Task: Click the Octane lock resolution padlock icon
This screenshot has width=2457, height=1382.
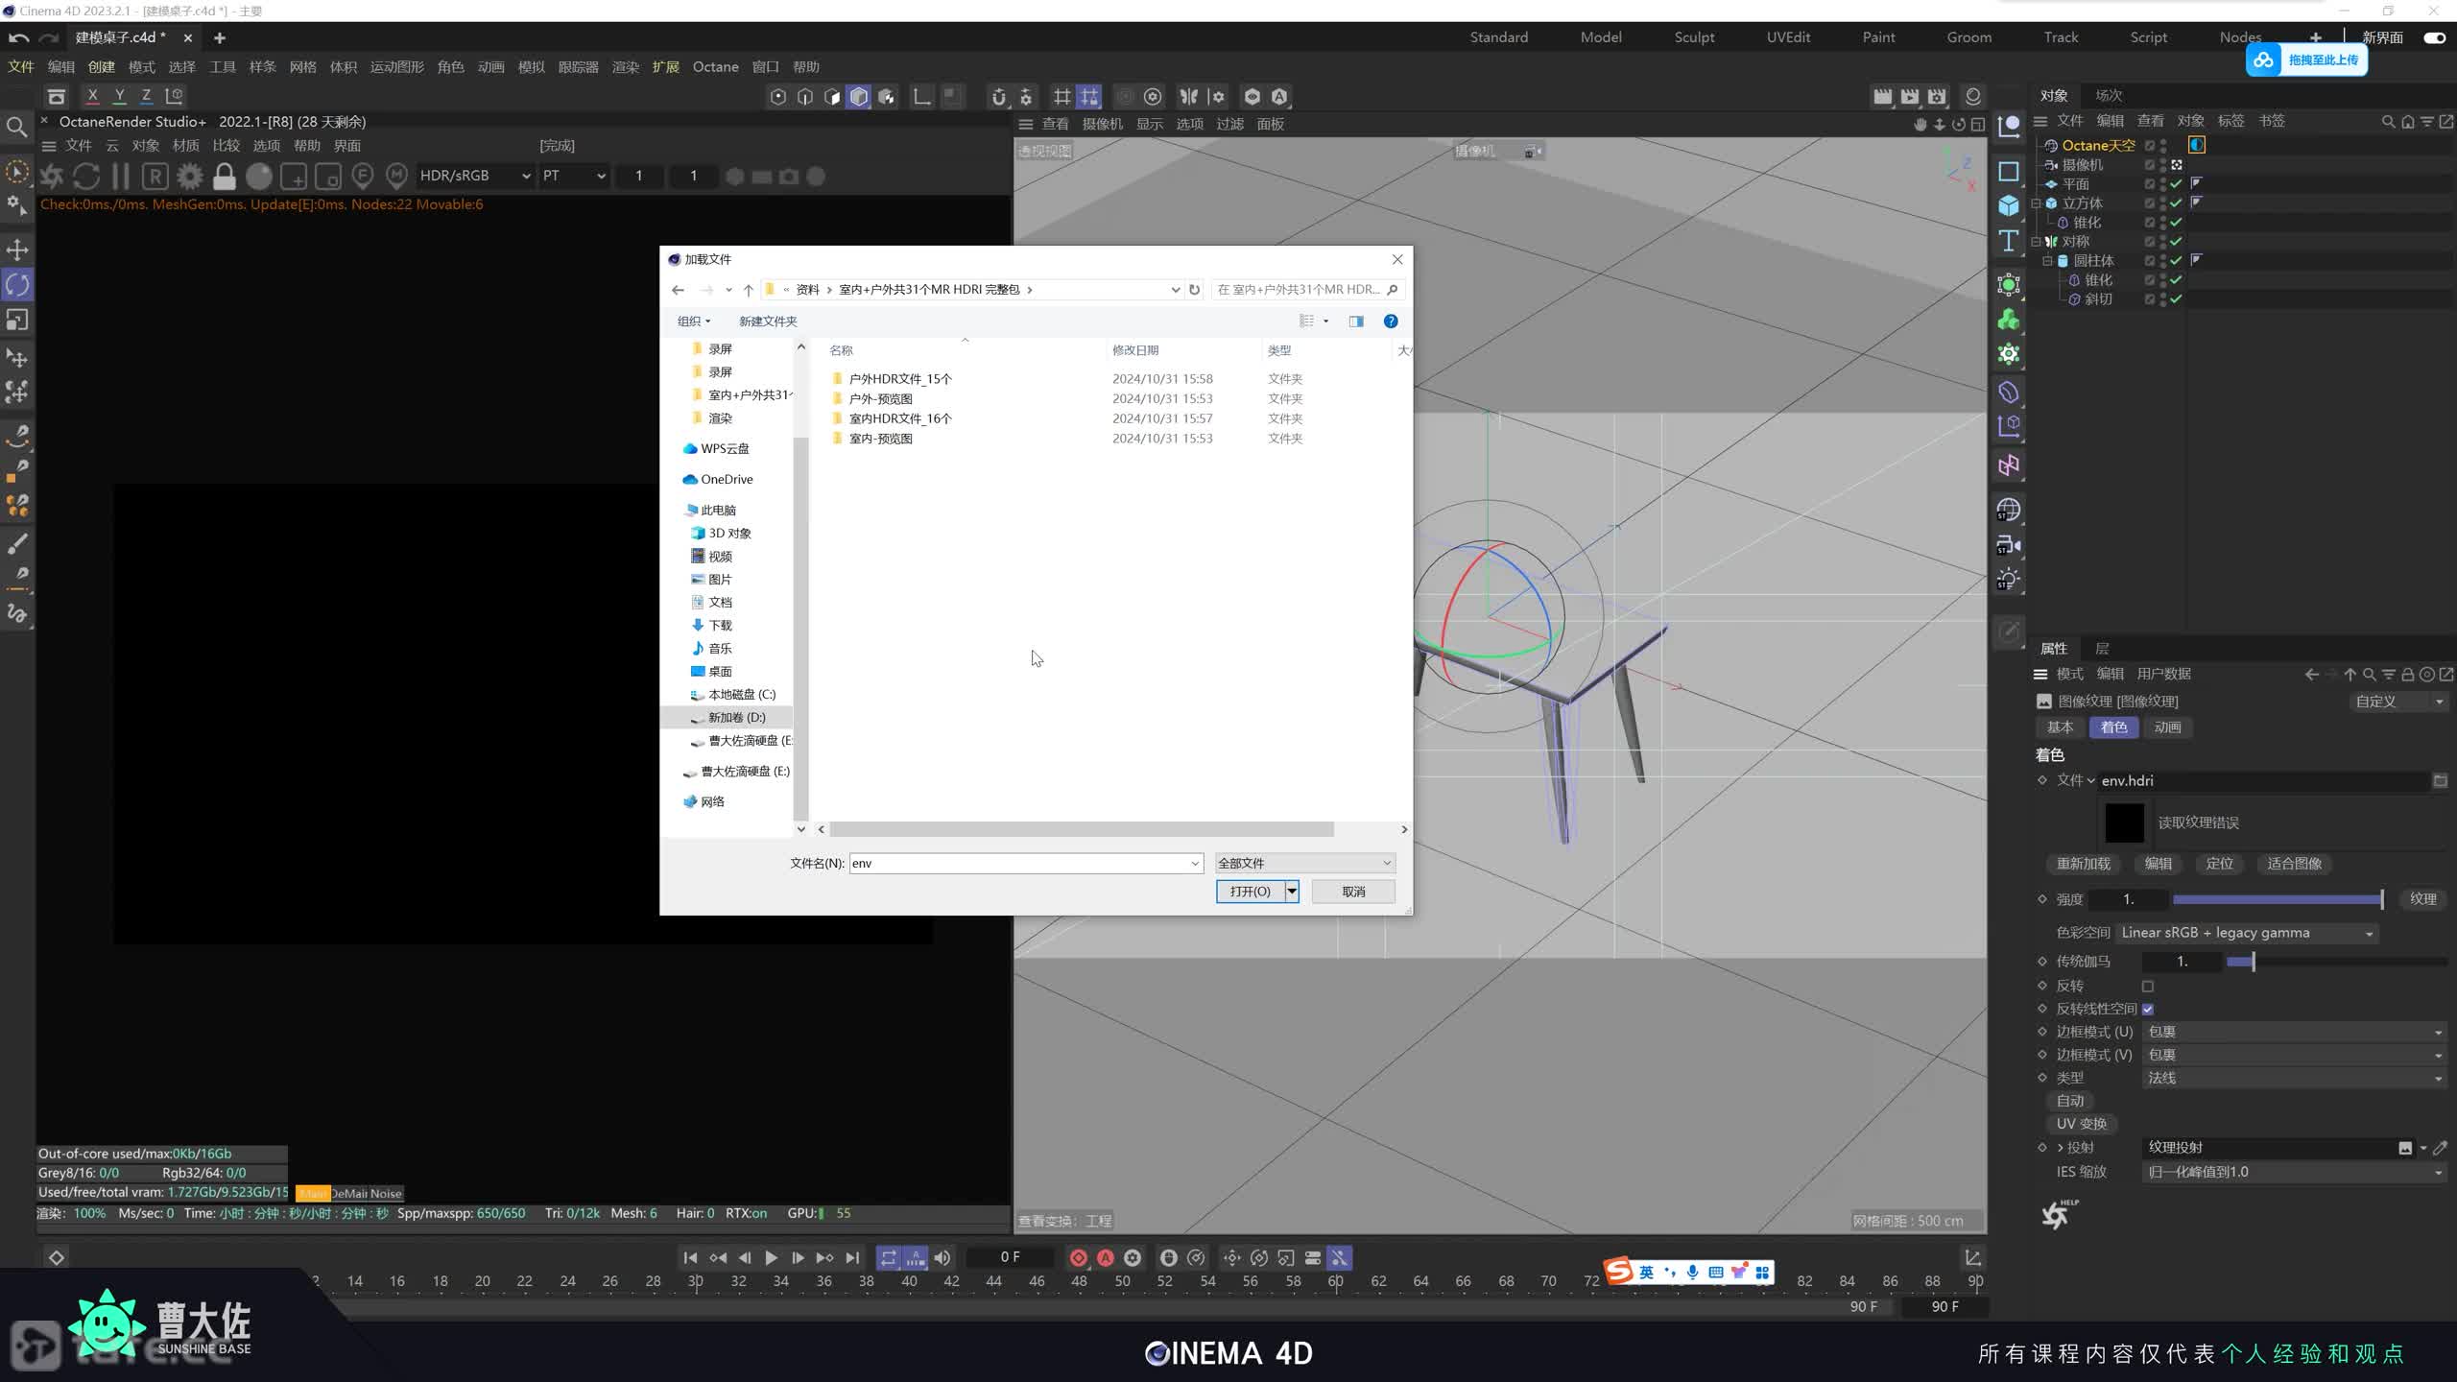Action: [x=225, y=177]
